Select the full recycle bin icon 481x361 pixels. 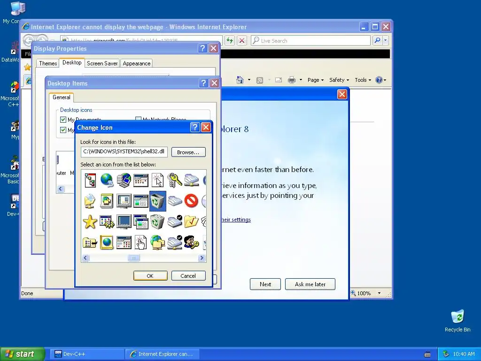click(157, 222)
